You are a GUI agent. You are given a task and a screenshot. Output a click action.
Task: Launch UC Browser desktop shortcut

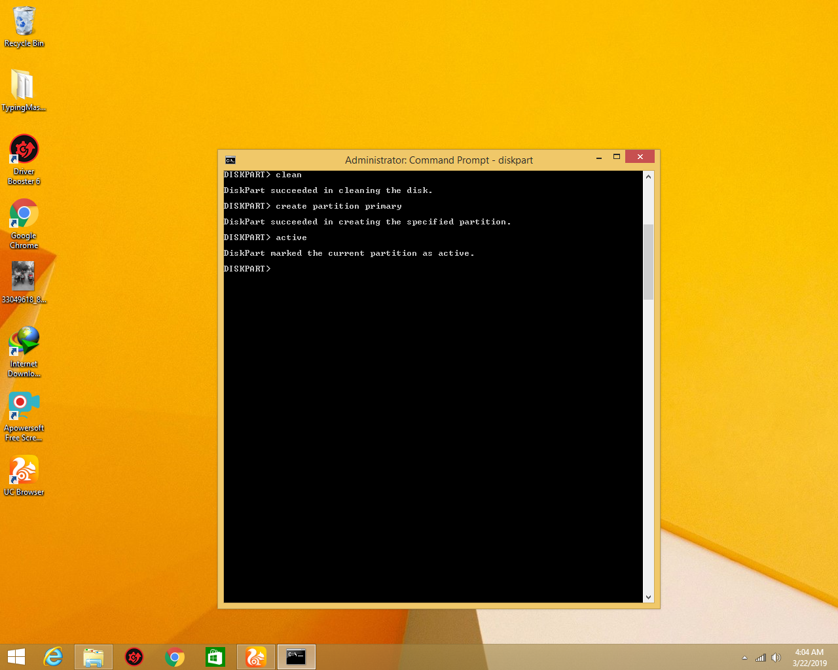[24, 470]
